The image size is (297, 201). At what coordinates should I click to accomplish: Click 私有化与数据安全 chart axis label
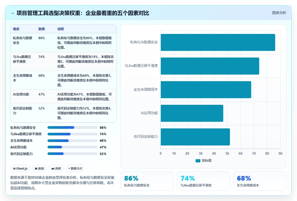[144, 42]
